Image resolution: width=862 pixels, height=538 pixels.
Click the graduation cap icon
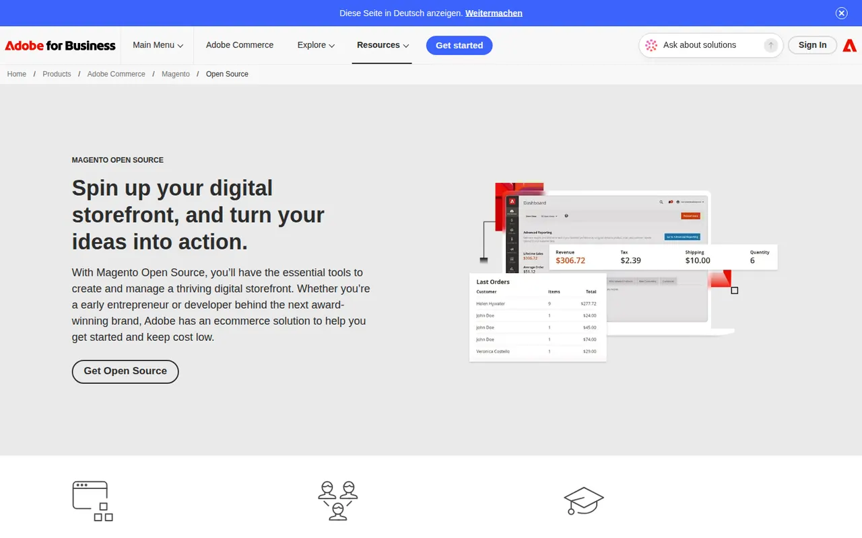[584, 501]
